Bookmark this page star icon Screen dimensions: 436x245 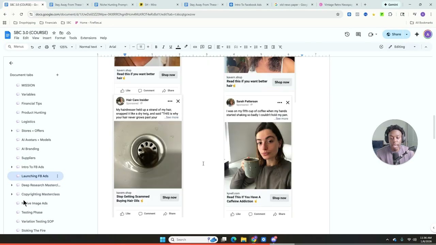pos(338,14)
